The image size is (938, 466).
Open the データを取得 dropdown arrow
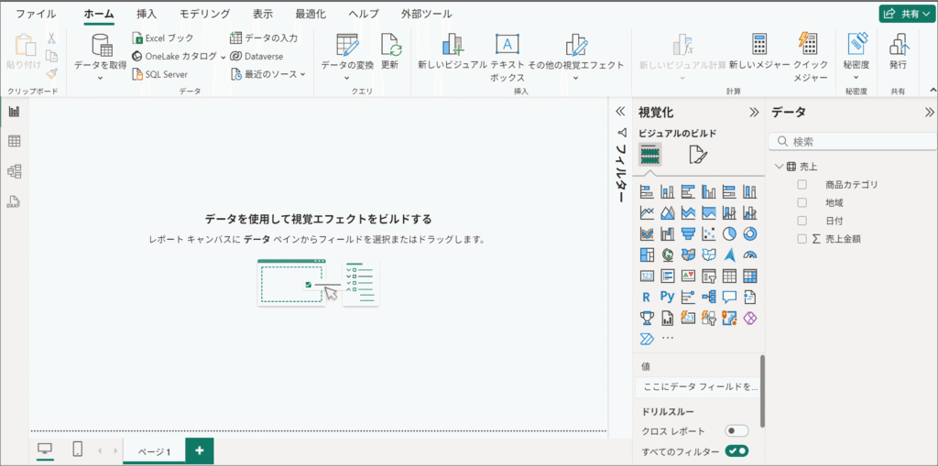(x=100, y=78)
